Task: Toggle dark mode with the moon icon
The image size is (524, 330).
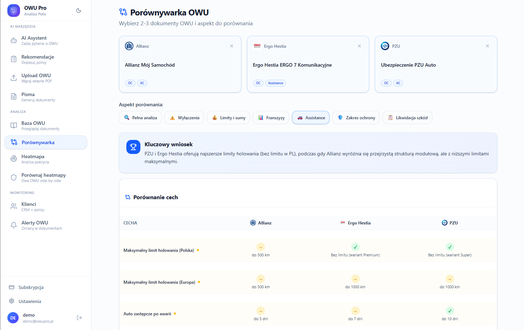Action: (x=79, y=11)
